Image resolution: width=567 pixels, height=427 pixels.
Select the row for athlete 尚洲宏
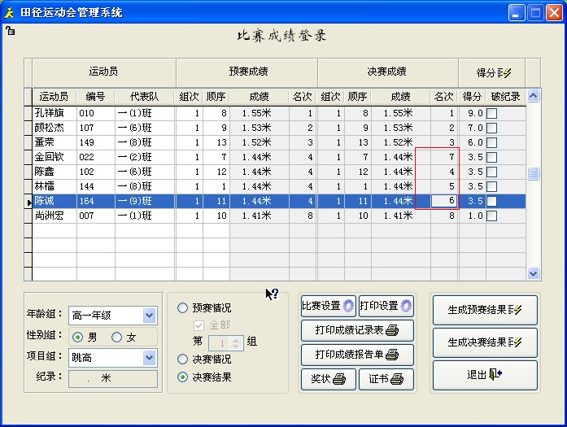(x=54, y=216)
